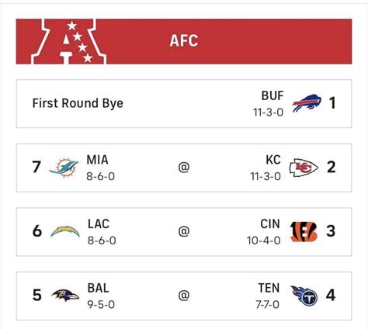Open the First Round Bye label
The width and height of the screenshot is (368, 329).
(x=78, y=103)
